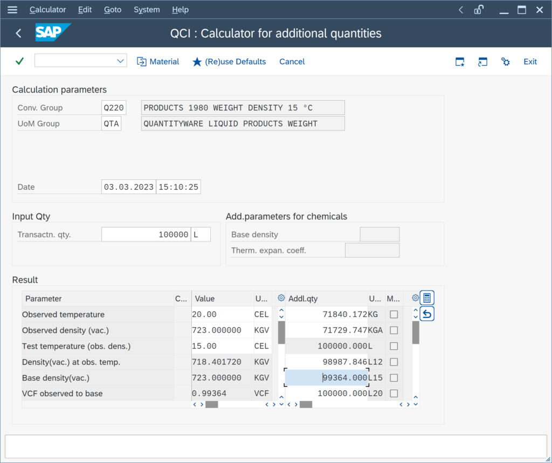Click the Therm. expan. coeff. field

pos(372,250)
